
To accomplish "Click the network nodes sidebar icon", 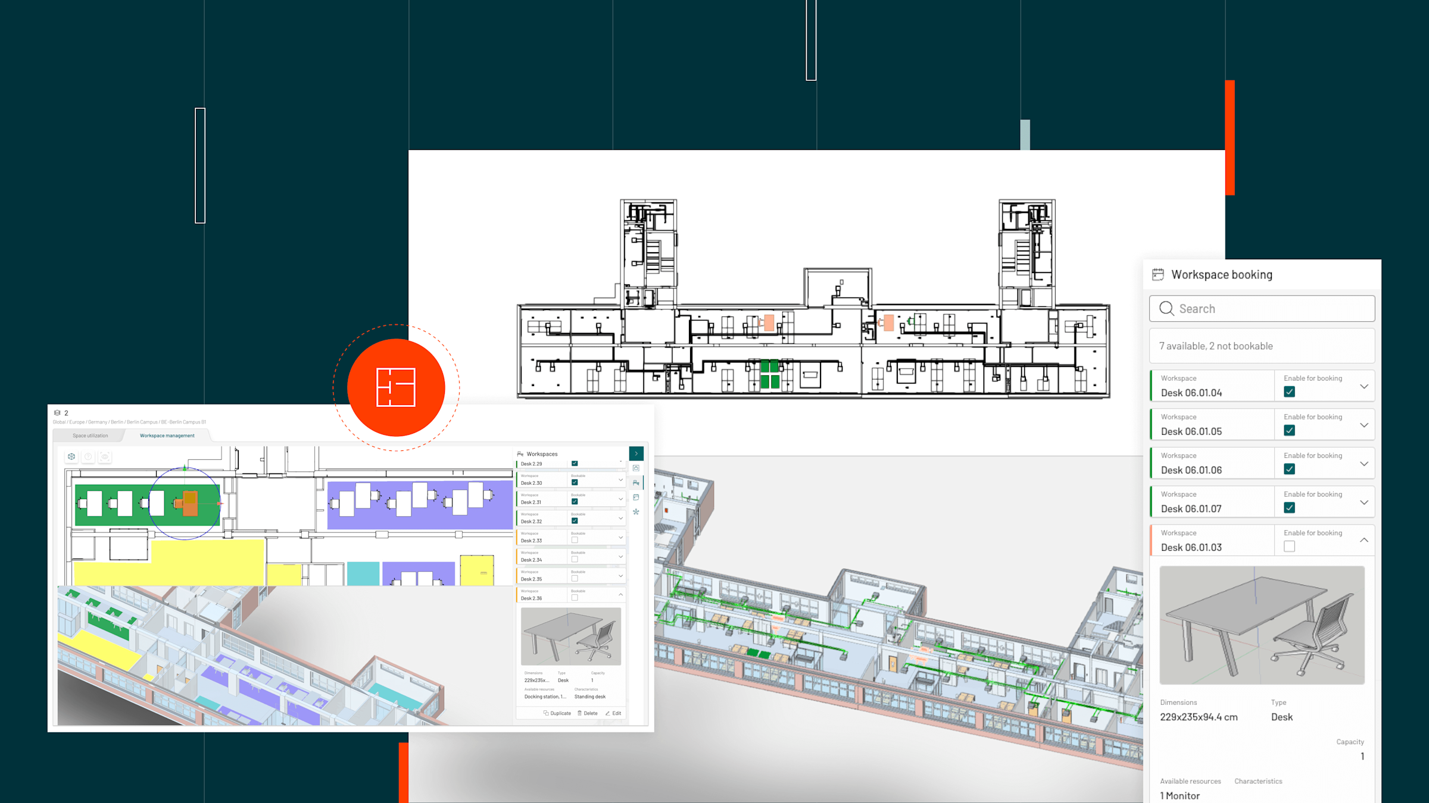I will (636, 512).
